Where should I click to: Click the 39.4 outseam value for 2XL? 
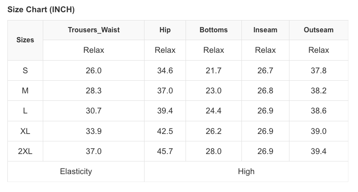pos(318,151)
